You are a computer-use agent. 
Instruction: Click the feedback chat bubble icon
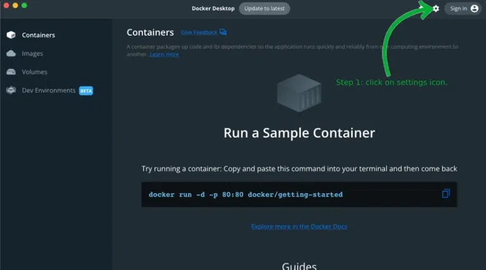click(x=223, y=32)
